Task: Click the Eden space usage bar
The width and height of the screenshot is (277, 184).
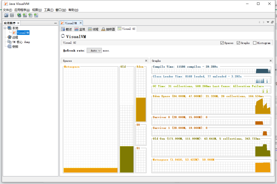Action: point(141,109)
